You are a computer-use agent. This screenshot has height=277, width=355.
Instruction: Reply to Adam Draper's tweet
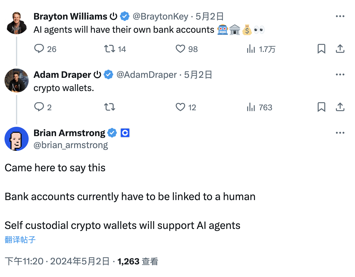click(x=39, y=107)
